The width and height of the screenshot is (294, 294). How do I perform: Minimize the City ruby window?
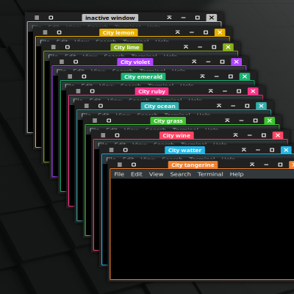(225, 91)
